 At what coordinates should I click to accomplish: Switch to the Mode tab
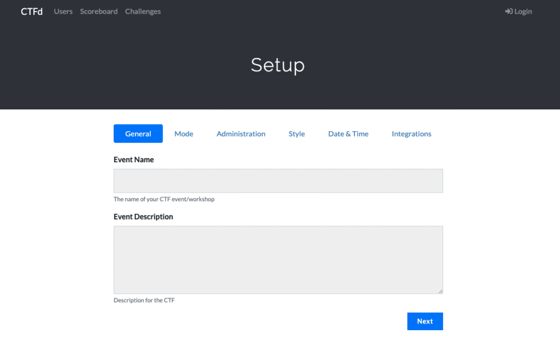click(x=184, y=133)
